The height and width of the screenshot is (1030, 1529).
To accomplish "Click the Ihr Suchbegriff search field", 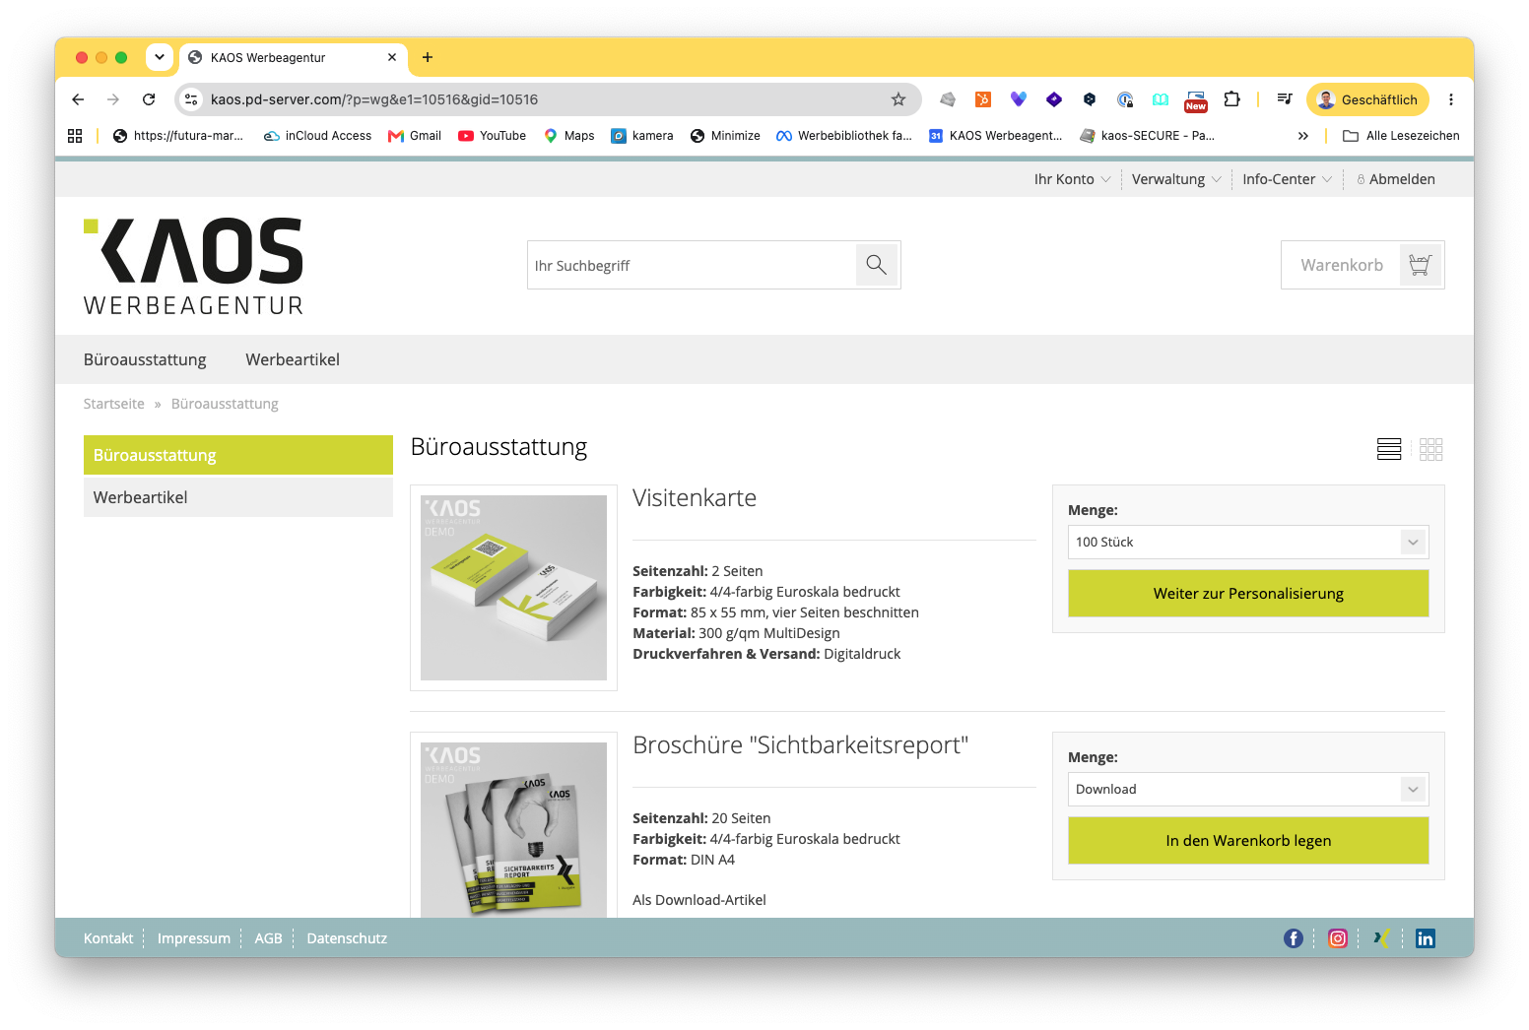I will click(x=692, y=265).
